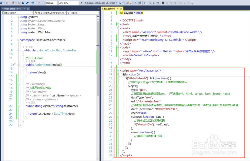Collapse the success: function (data) block
Viewport: 250px width, 161px height.
118,117
